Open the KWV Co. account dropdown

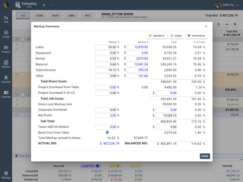click(237, 5)
